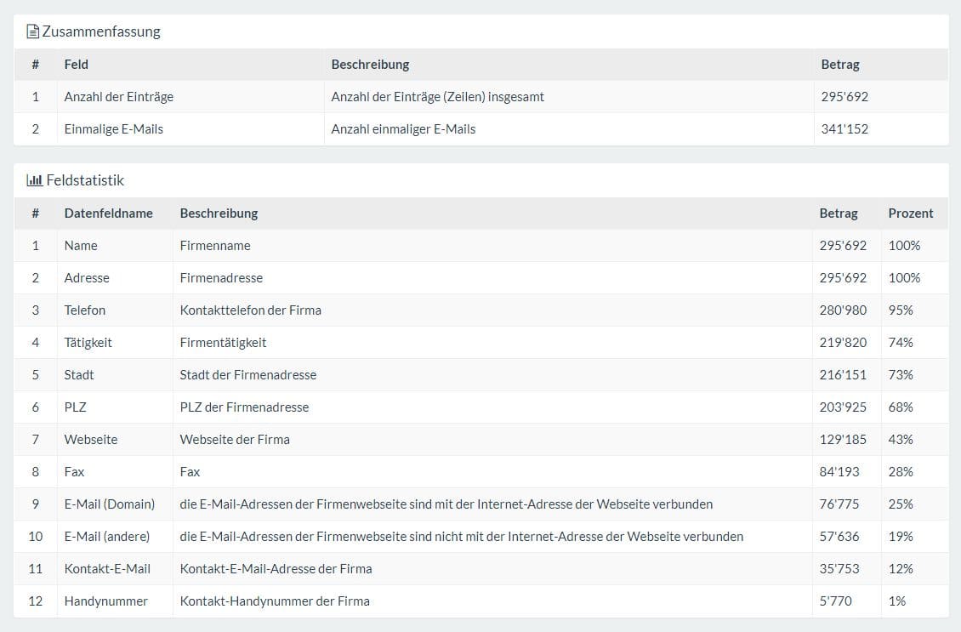Click the Zusammenfassung section heading
961x632 pixels.
click(x=101, y=32)
